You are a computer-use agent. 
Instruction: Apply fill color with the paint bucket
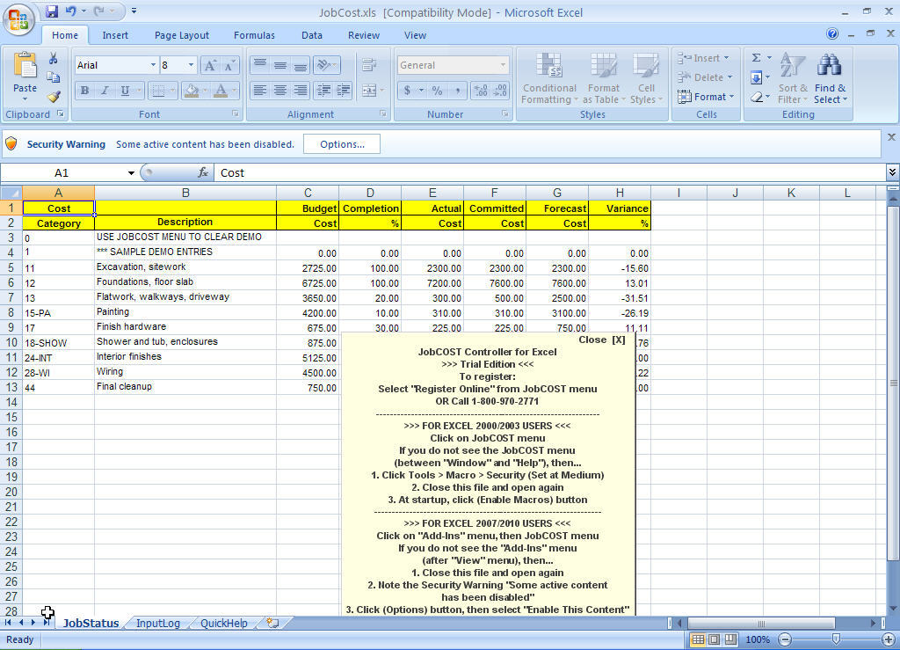pyautogui.click(x=192, y=91)
